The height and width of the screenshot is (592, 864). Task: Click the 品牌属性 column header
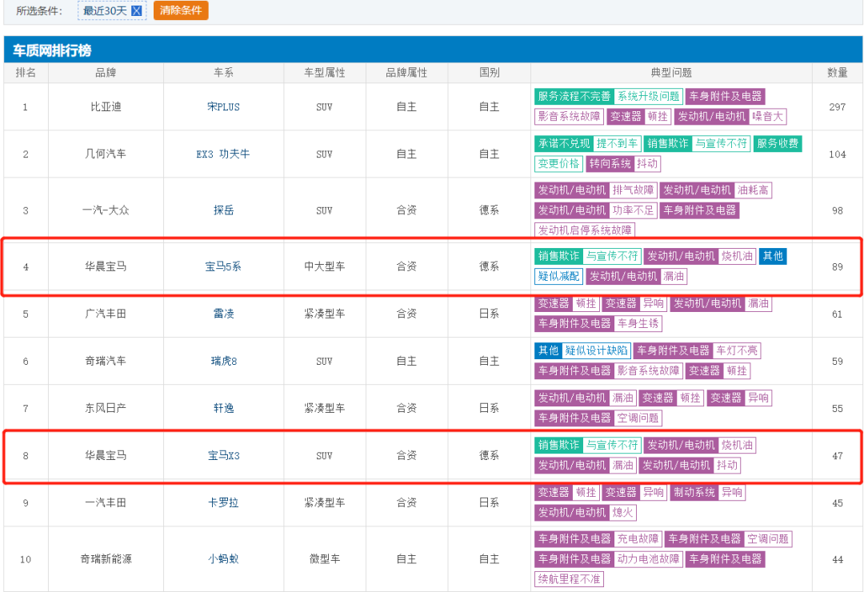[x=406, y=73]
